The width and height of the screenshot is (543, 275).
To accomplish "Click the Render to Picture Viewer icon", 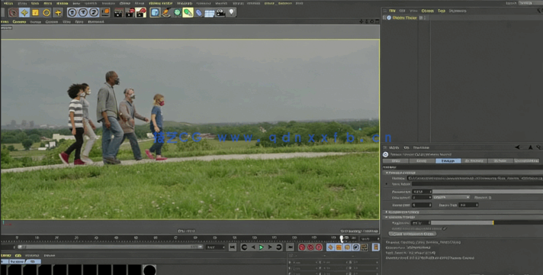I will pos(130,13).
